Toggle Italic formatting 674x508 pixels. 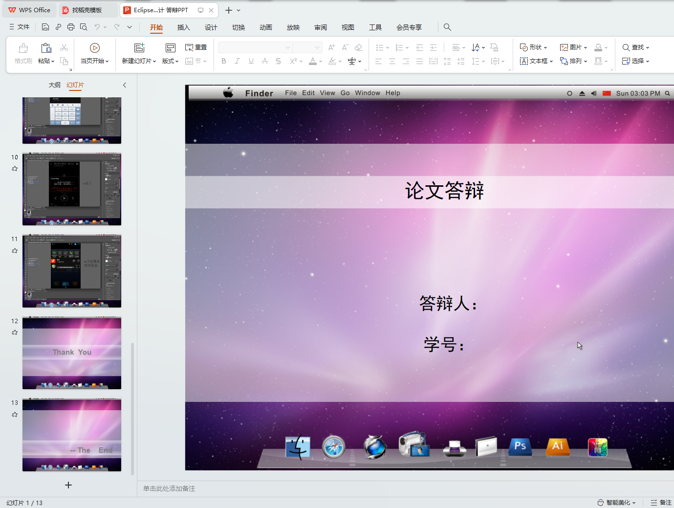pyautogui.click(x=237, y=61)
